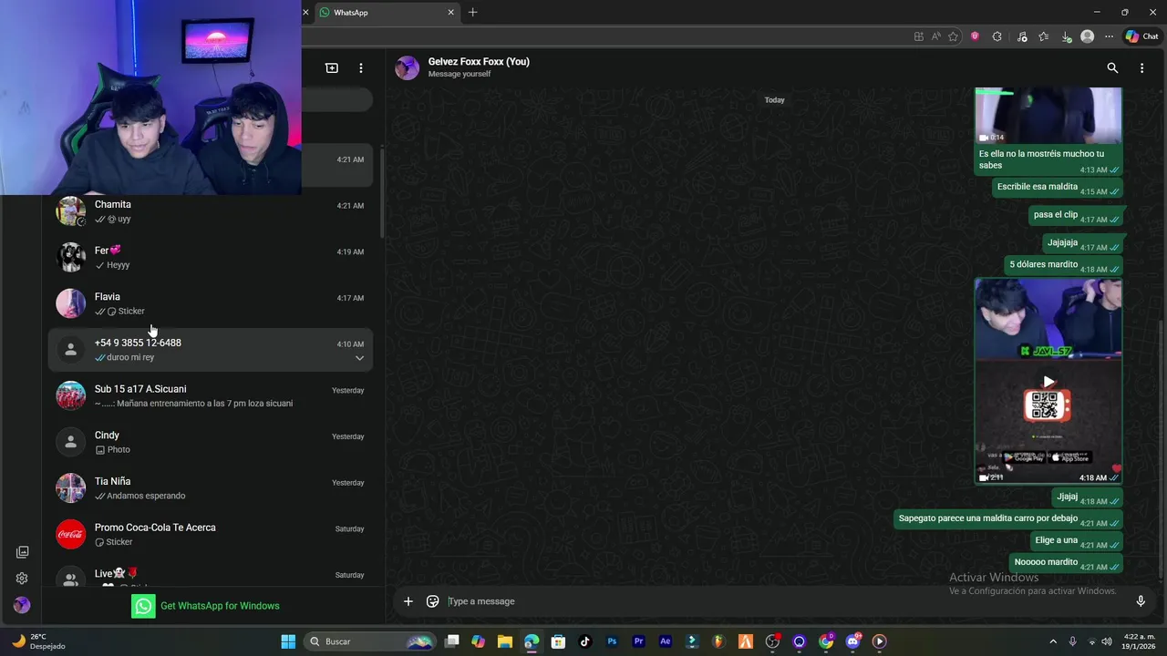Open the browser profile avatar
The image size is (1167, 656).
1087,36
